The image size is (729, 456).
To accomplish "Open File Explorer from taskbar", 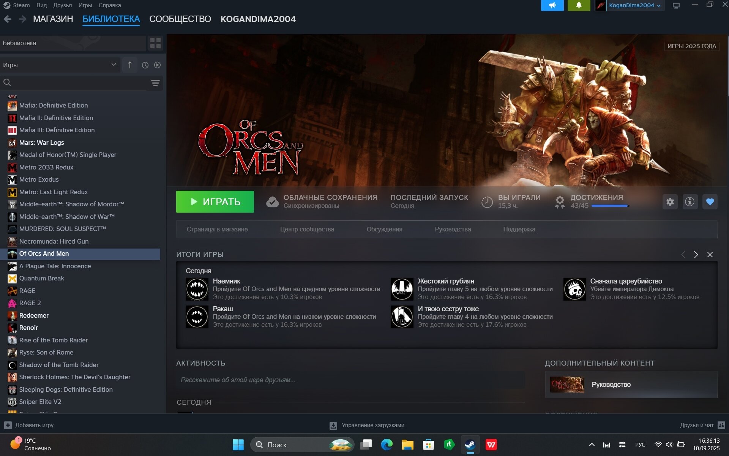I will 407,445.
